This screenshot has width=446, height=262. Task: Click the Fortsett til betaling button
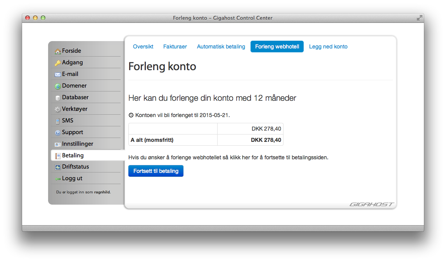[156, 171]
